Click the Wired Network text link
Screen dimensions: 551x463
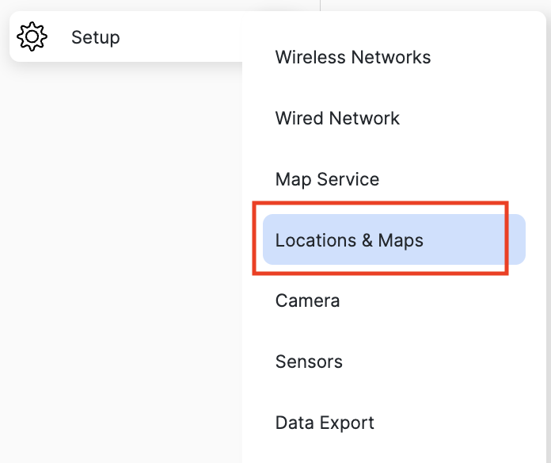(x=337, y=118)
